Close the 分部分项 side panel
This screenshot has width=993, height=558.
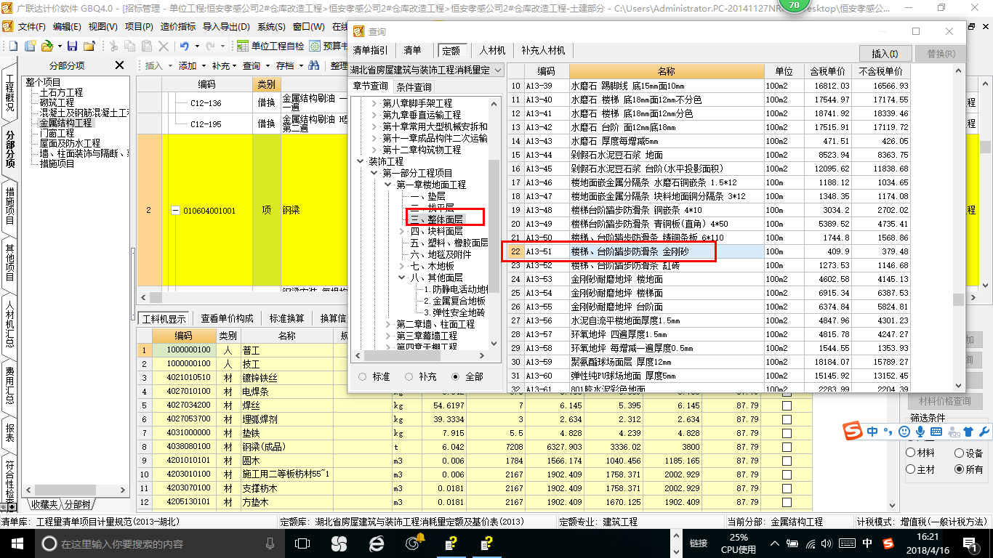pyautogui.click(x=120, y=65)
